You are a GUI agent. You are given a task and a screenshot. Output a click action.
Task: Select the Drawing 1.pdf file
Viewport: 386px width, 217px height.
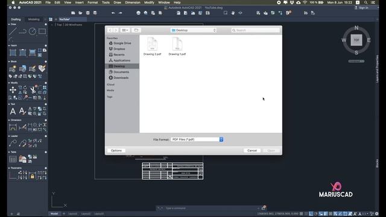[x=177, y=46]
